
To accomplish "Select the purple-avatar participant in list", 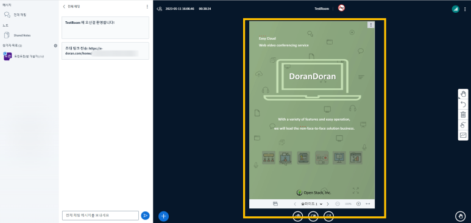I will point(24,56).
